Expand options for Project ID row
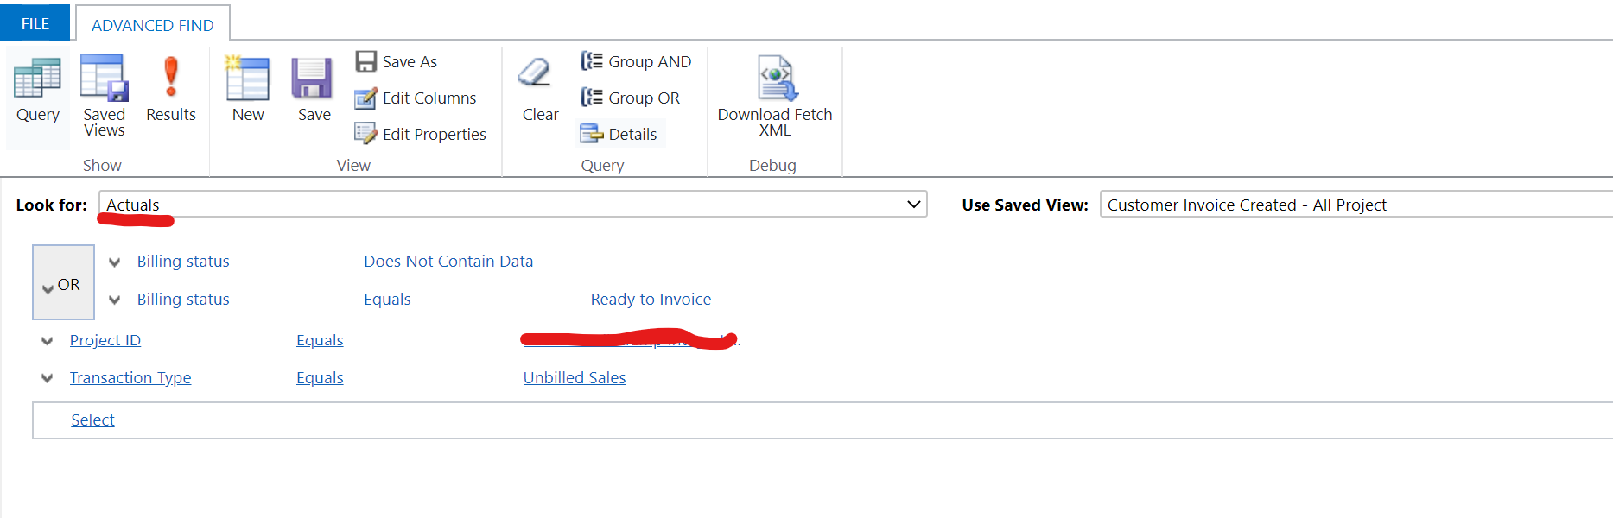1613x518 pixels. (47, 341)
